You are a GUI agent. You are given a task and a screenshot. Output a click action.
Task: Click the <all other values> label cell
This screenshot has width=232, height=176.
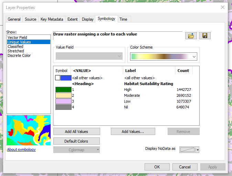[139, 78]
